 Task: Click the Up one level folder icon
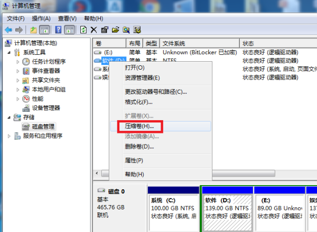tap(33, 30)
